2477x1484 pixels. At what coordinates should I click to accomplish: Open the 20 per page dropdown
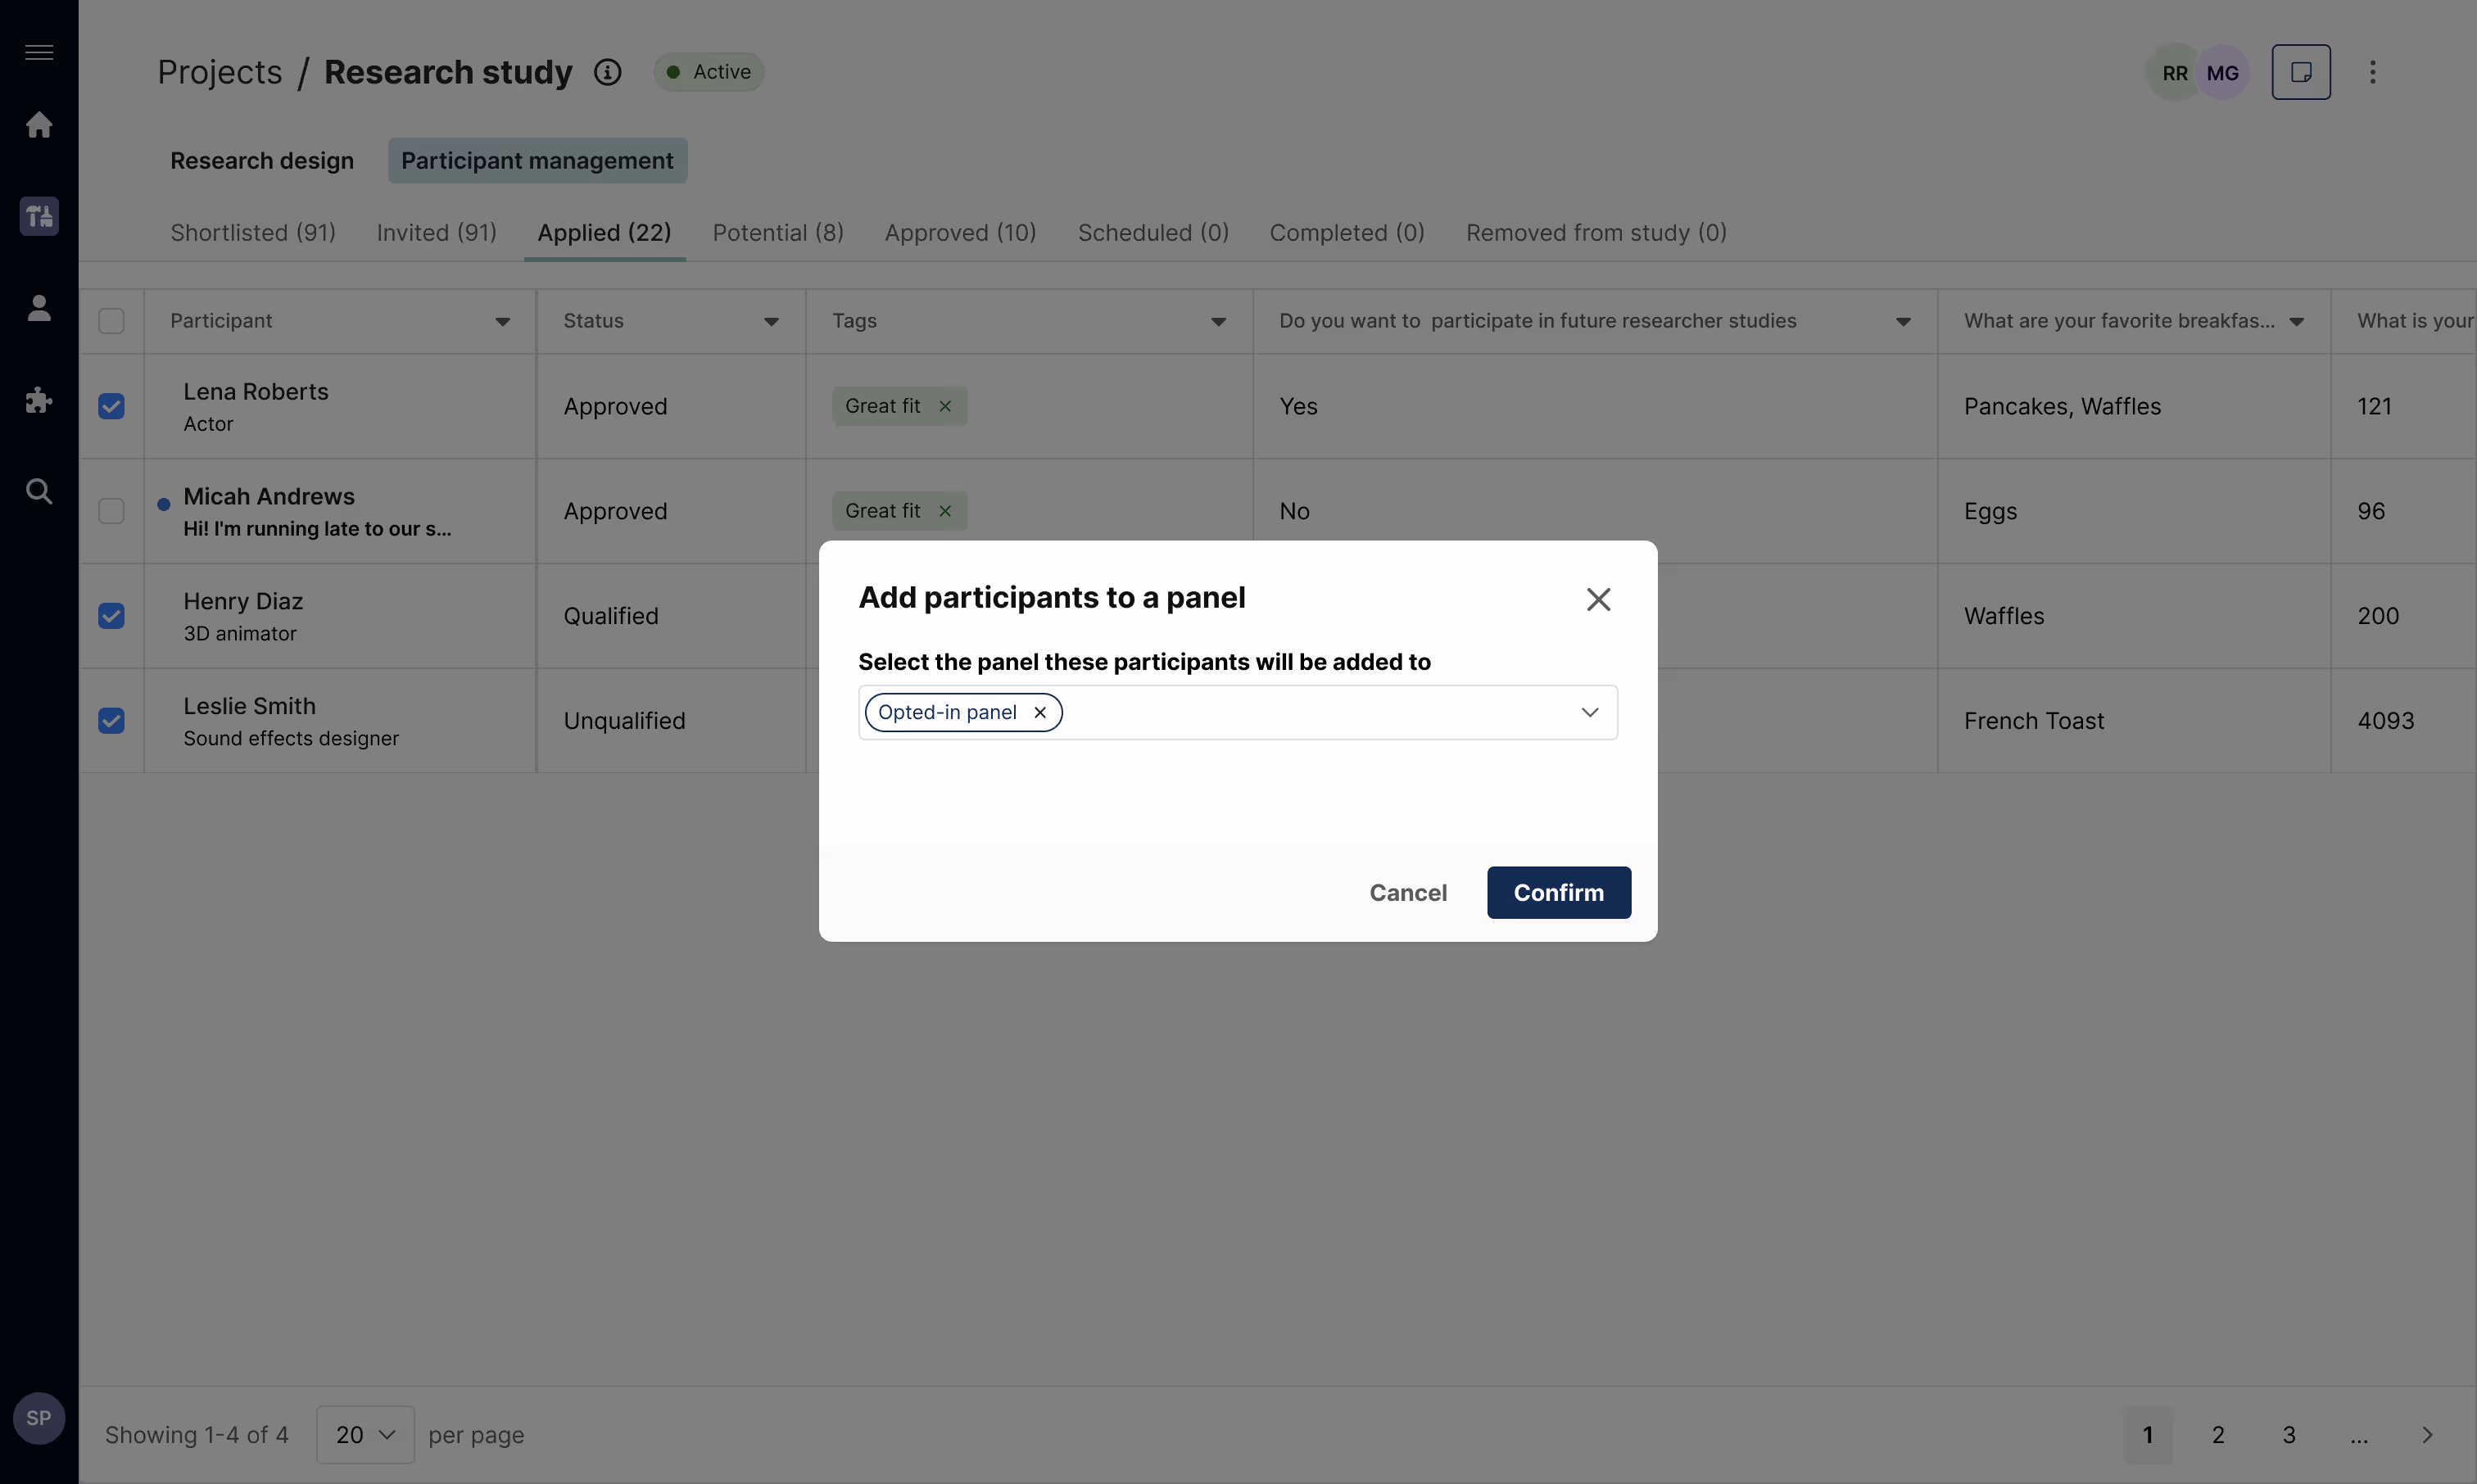coord(365,1434)
